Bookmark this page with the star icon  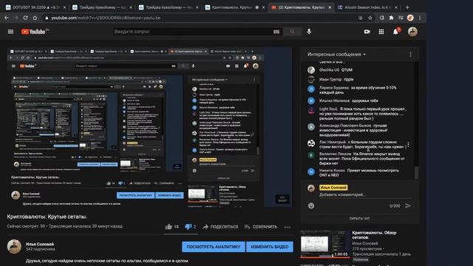(x=370, y=18)
